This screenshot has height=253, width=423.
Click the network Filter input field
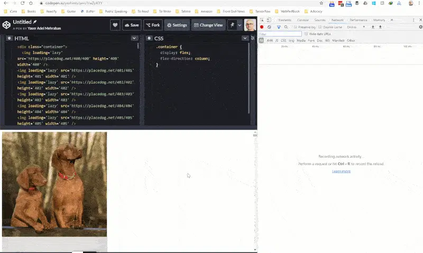pyautogui.click(x=280, y=34)
